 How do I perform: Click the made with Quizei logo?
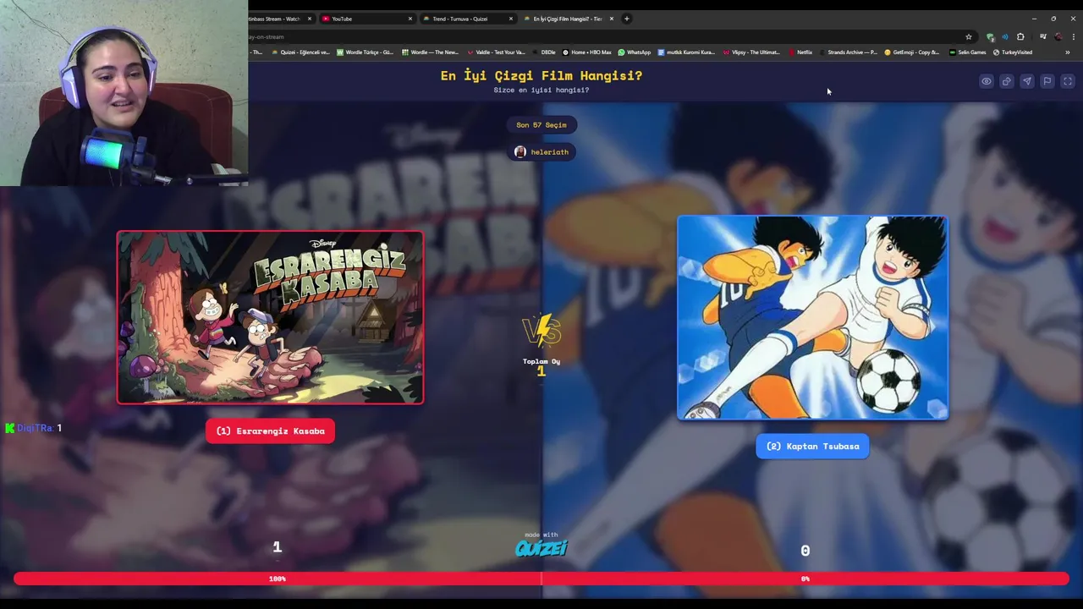pos(541,546)
